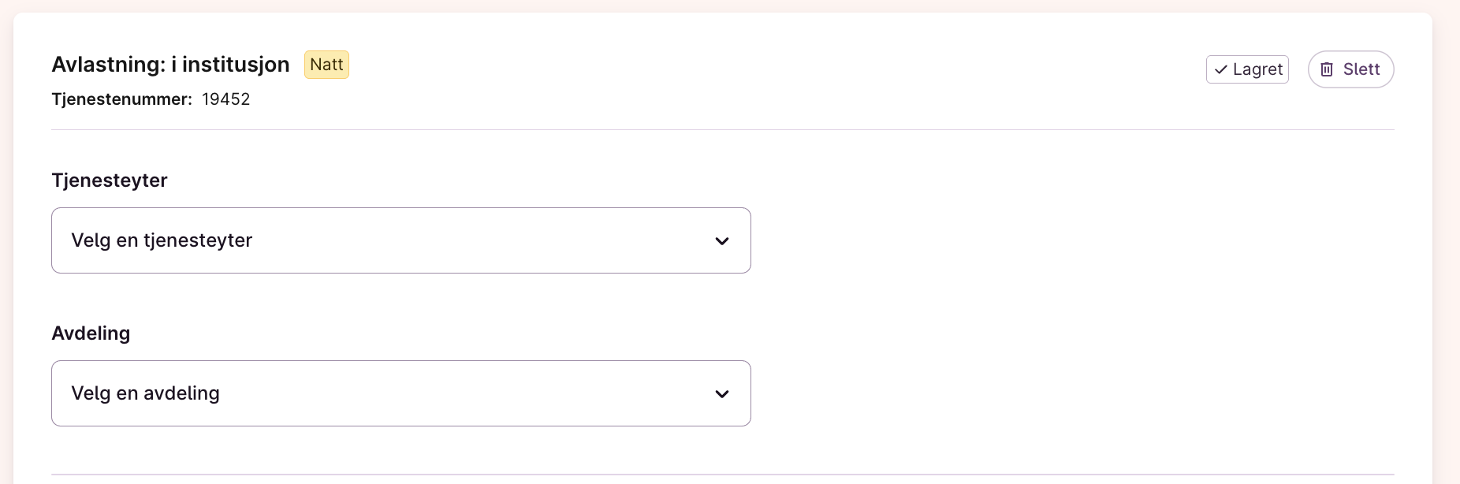The height and width of the screenshot is (484, 1460).
Task: Click the Tjenesteyter field label
Action: (x=110, y=181)
